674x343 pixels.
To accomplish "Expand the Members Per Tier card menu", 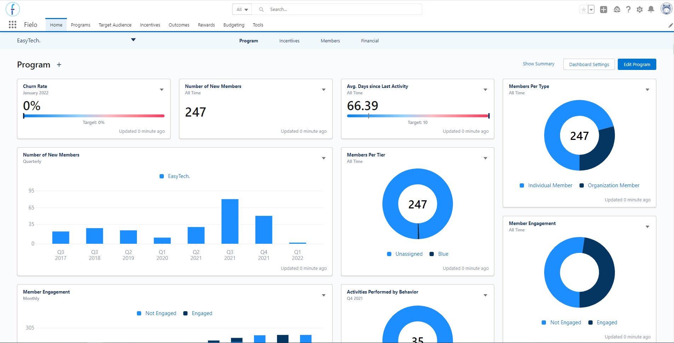I will 485,158.
